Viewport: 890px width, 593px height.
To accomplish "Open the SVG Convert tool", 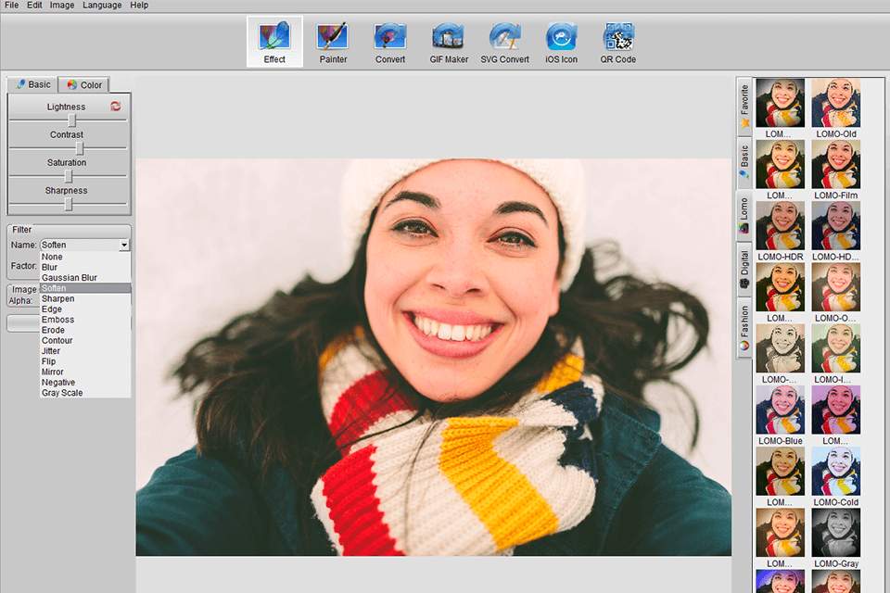I will pos(504,43).
